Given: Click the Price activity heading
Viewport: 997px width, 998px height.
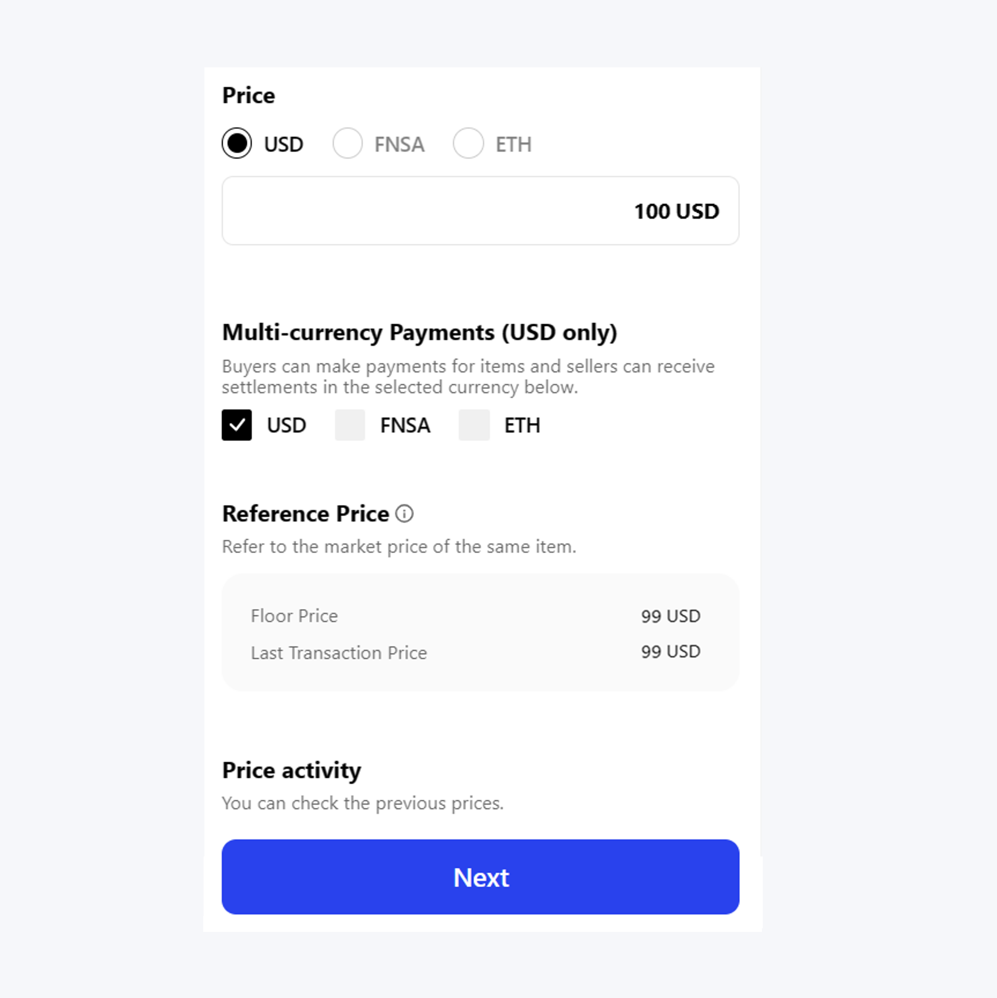Looking at the screenshot, I should [291, 770].
